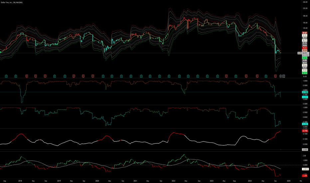
Task: Click the 2022 label on time axis
Action: click(x=173, y=181)
